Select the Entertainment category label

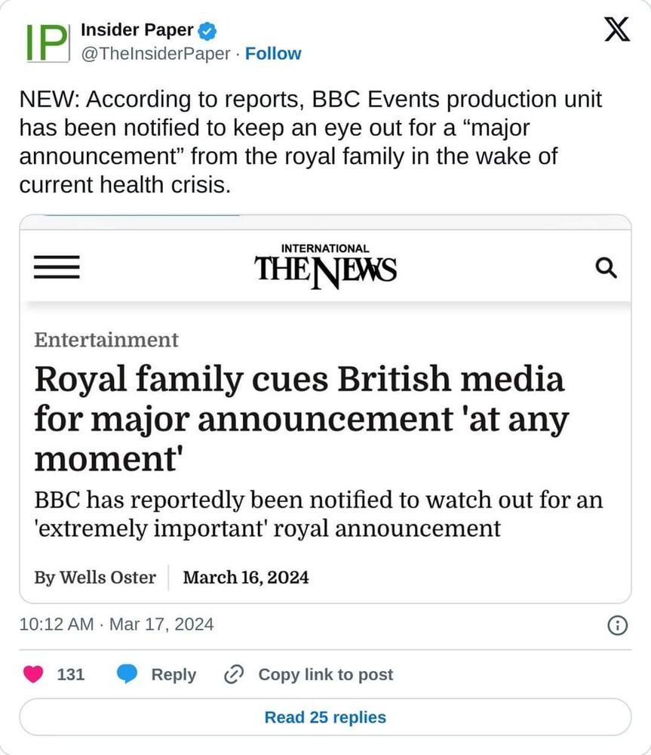(x=106, y=340)
